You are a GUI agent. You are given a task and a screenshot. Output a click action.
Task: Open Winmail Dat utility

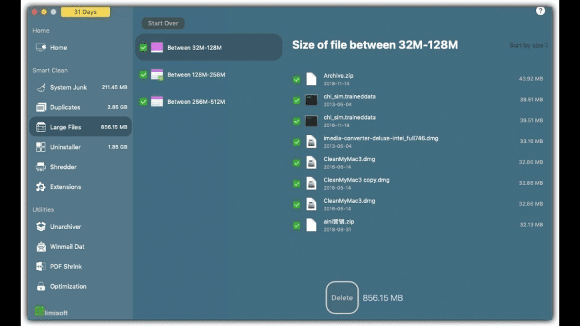(x=80, y=247)
